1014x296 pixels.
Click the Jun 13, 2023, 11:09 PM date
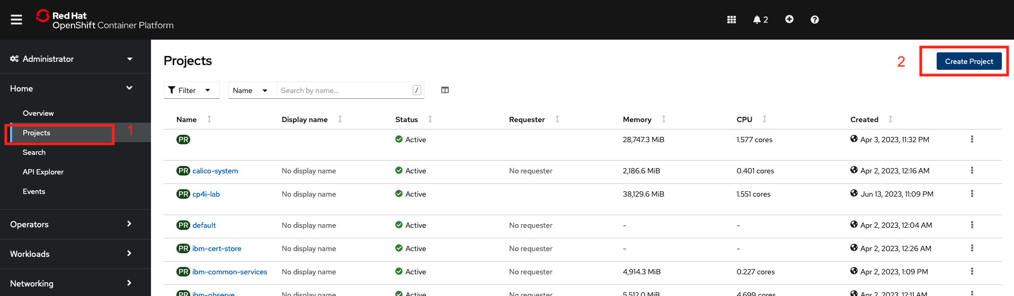click(896, 194)
